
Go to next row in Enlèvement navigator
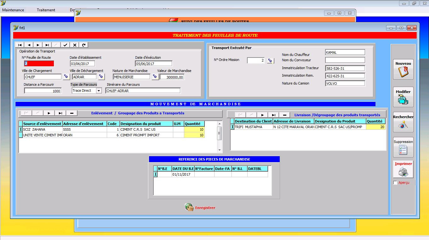49,113
